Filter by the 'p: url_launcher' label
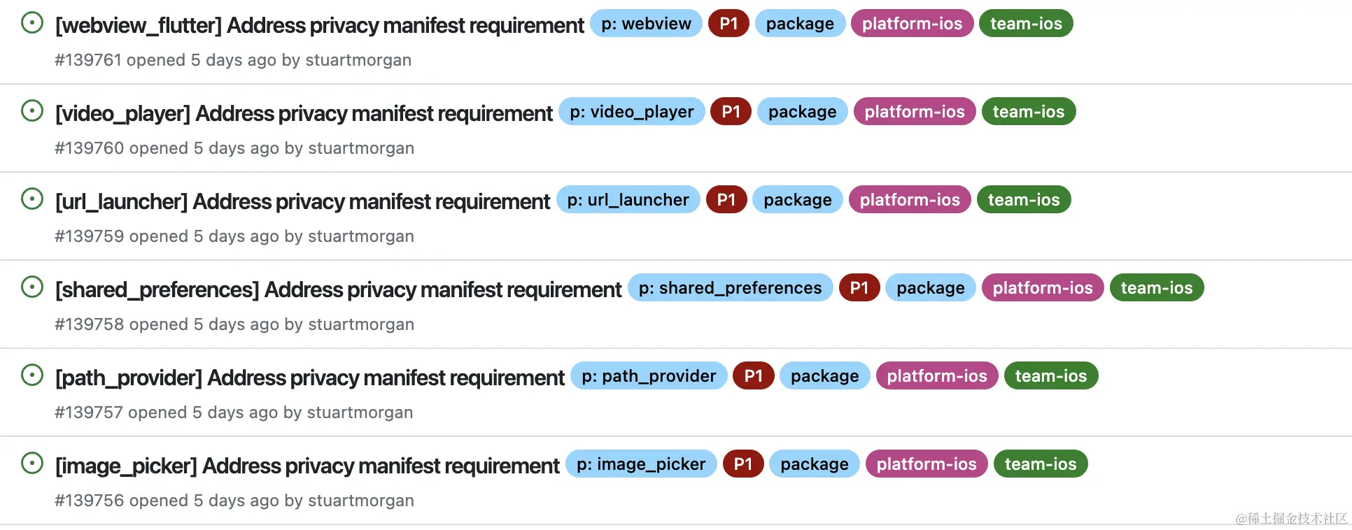Image resolution: width=1352 pixels, height=530 pixels. pyautogui.click(x=628, y=200)
